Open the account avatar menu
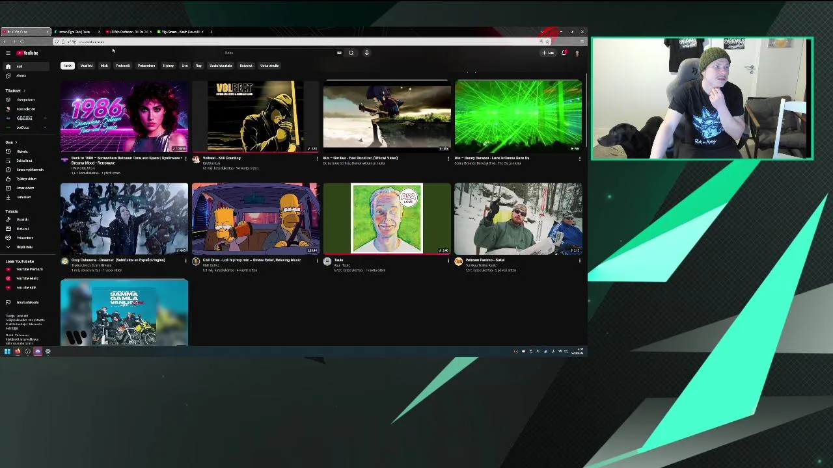This screenshot has width=833, height=468. pyautogui.click(x=577, y=53)
